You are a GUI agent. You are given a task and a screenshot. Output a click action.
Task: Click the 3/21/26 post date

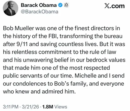[30, 107]
